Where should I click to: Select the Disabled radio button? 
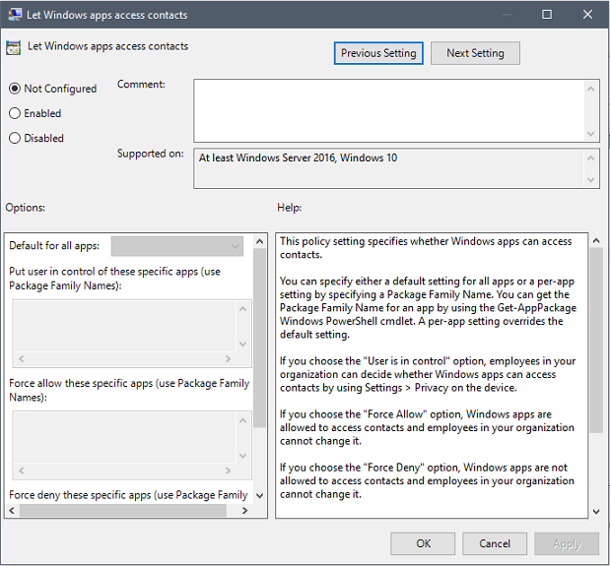coord(15,138)
